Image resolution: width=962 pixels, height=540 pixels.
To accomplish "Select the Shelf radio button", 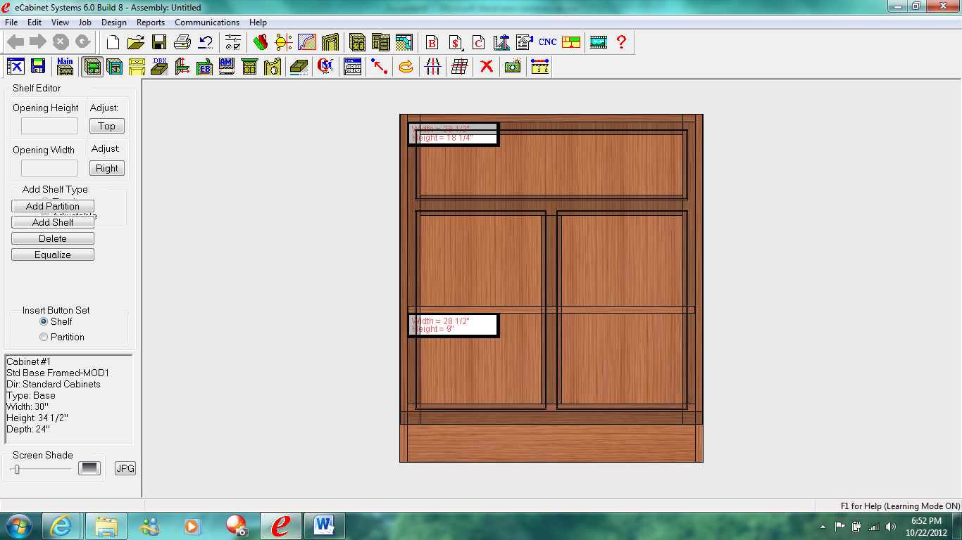I will coord(44,321).
